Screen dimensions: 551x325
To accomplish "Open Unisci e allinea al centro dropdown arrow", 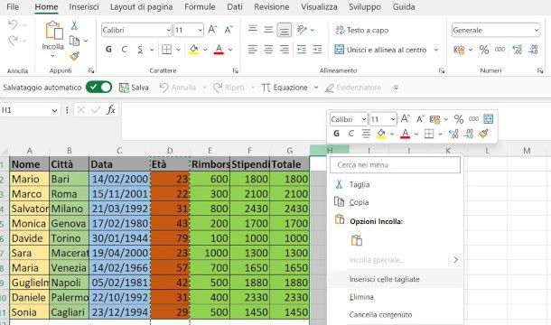I will (436, 50).
